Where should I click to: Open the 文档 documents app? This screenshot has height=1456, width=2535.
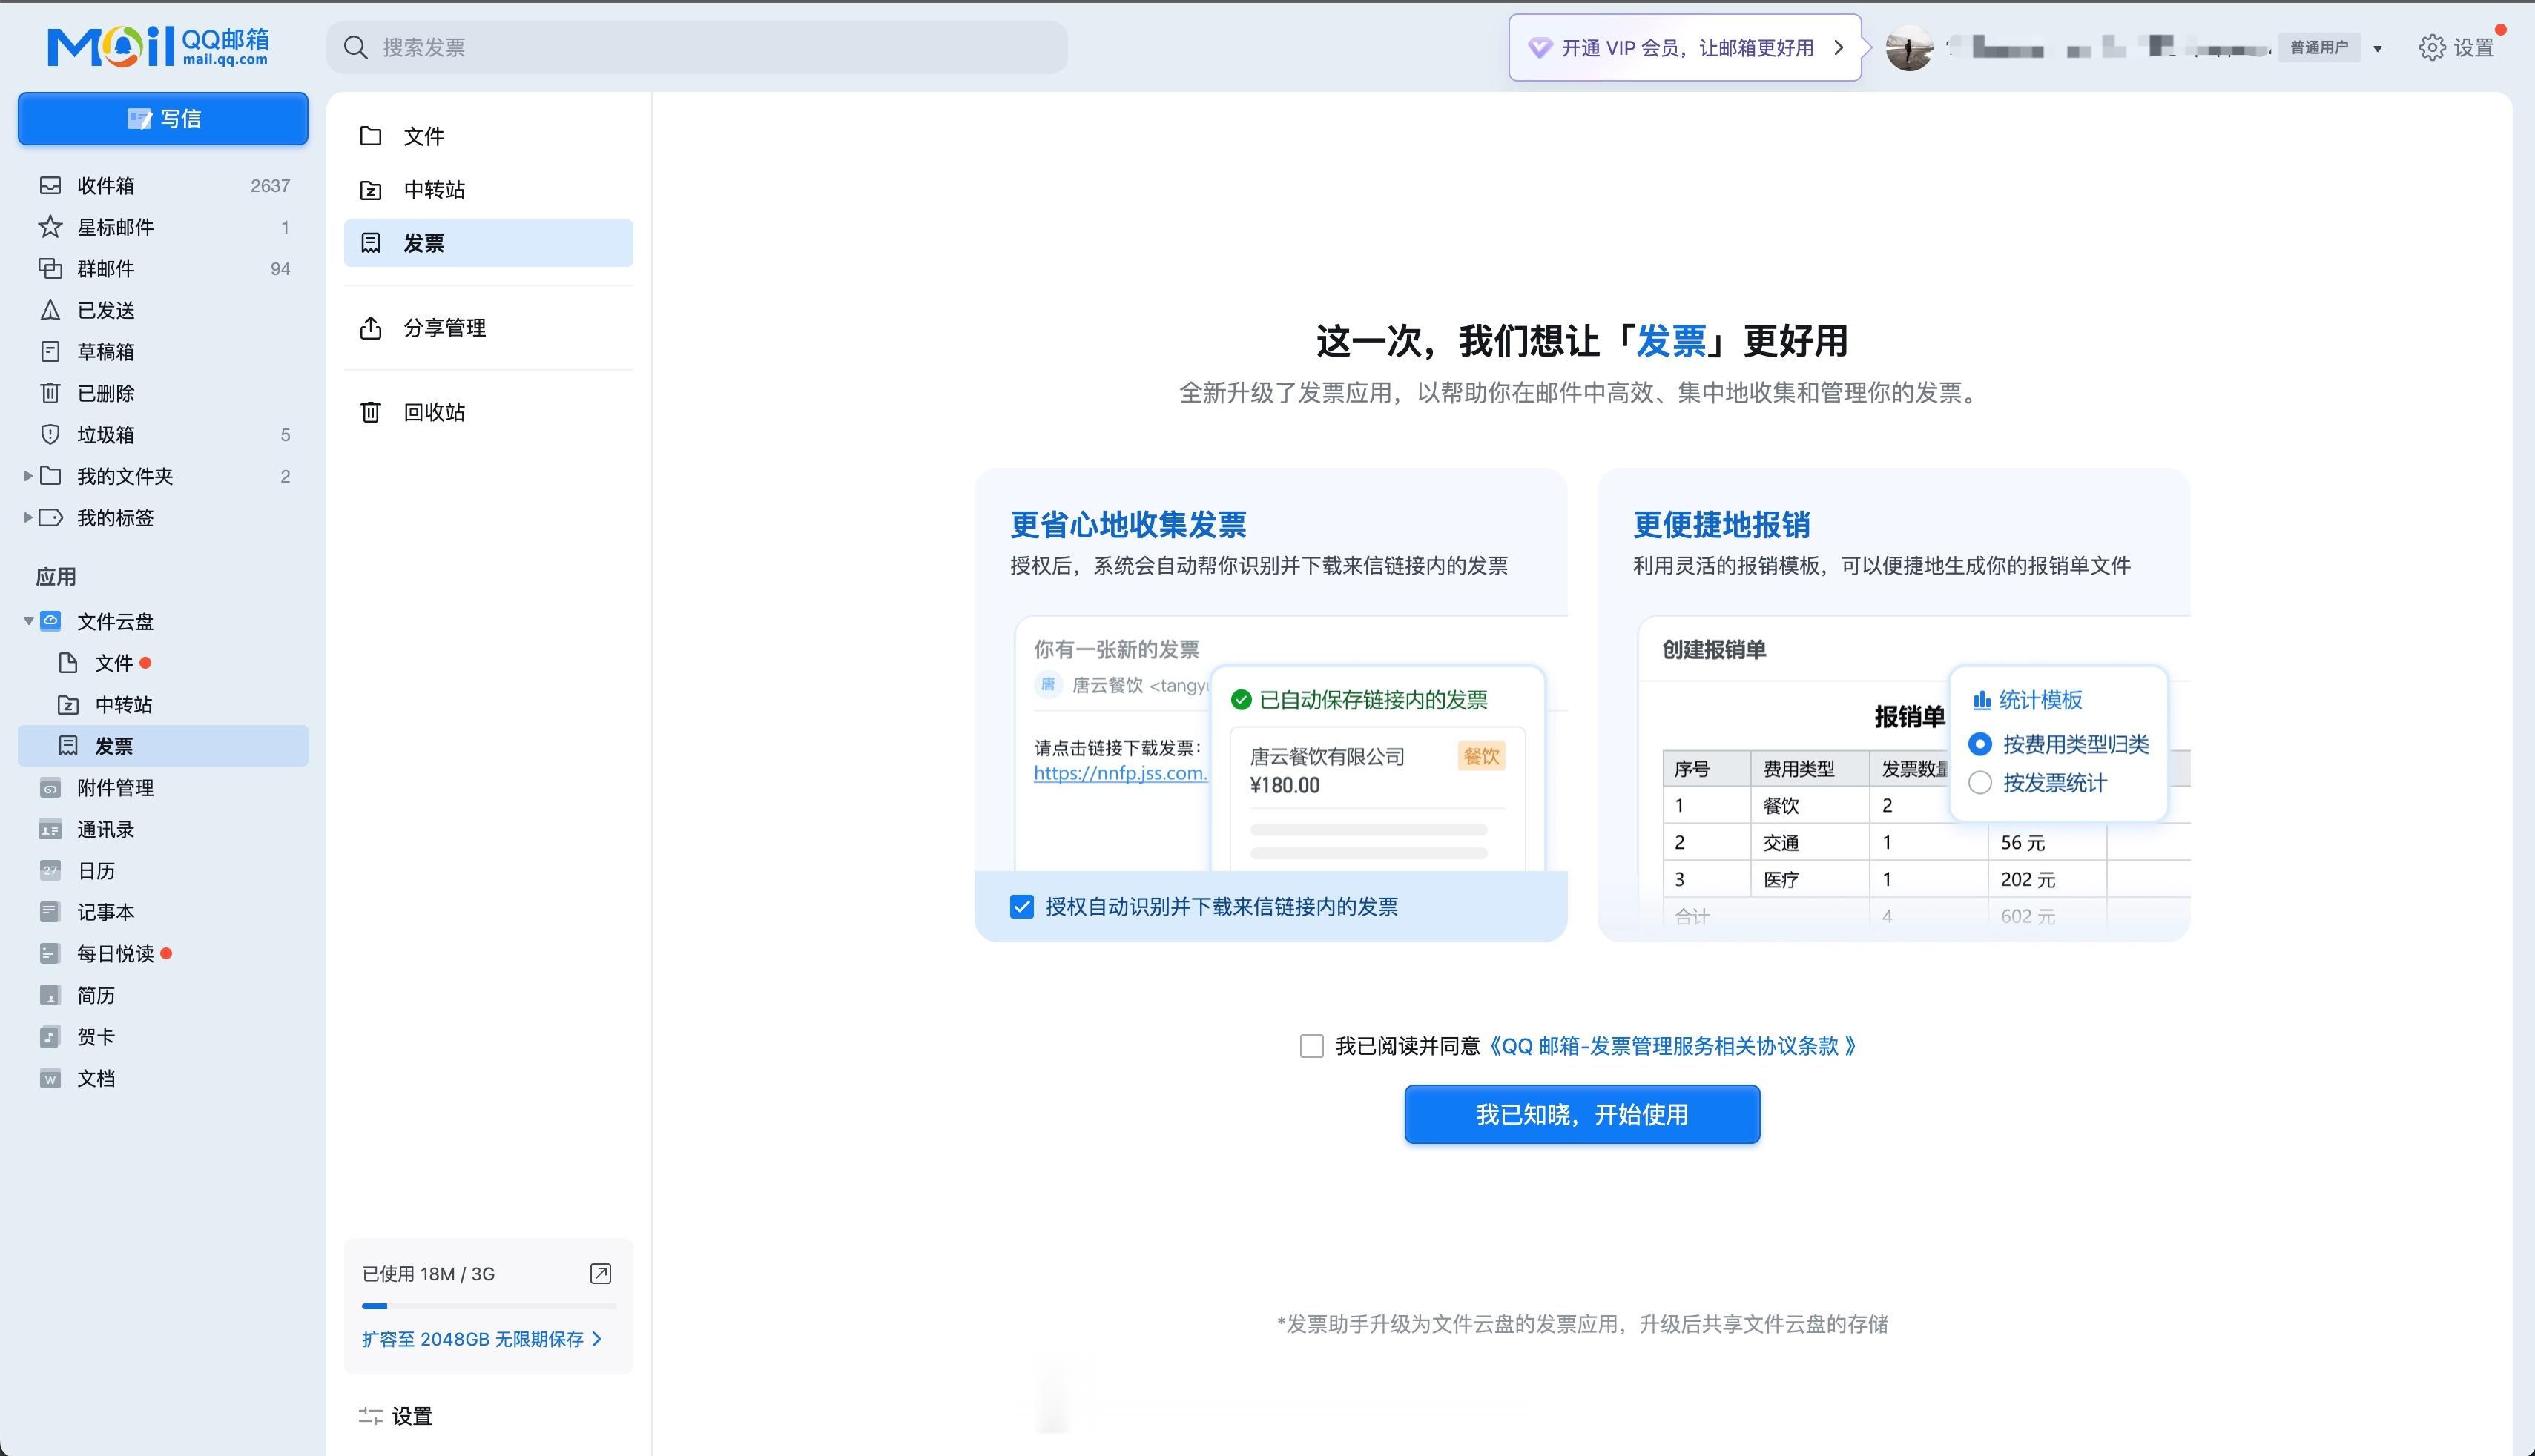click(96, 1078)
